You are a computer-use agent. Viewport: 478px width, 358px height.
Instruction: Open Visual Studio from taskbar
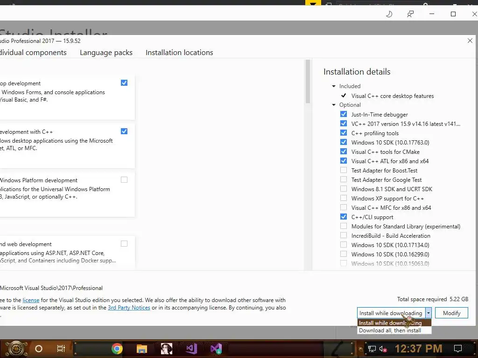[191, 349]
